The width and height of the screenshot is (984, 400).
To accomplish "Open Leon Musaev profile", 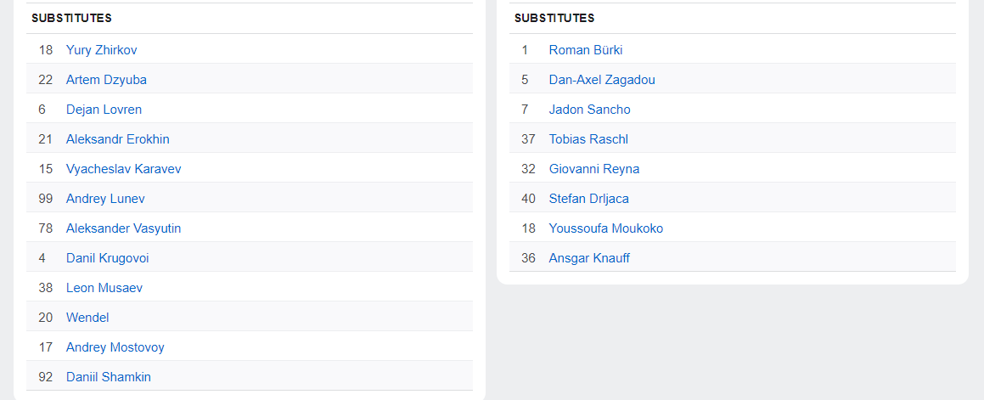I will click(x=104, y=288).
